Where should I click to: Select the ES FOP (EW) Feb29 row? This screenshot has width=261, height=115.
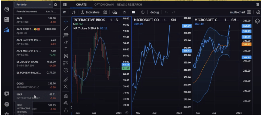[37, 74]
